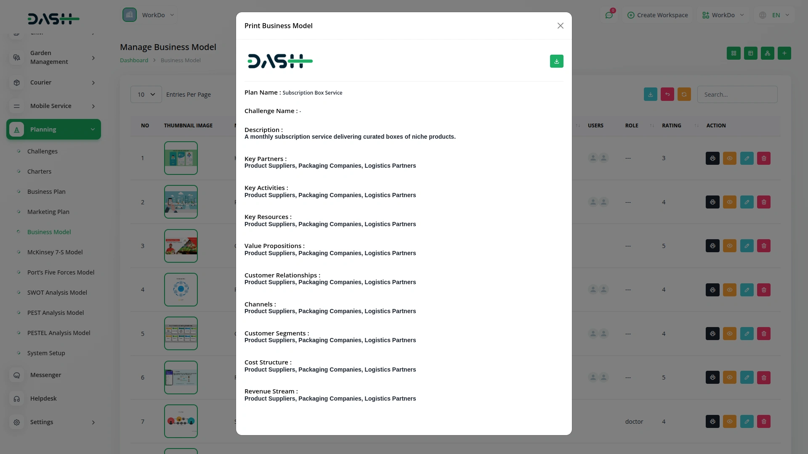The width and height of the screenshot is (808, 454).
Task: Click print icon in row 1
Action: pos(712,158)
